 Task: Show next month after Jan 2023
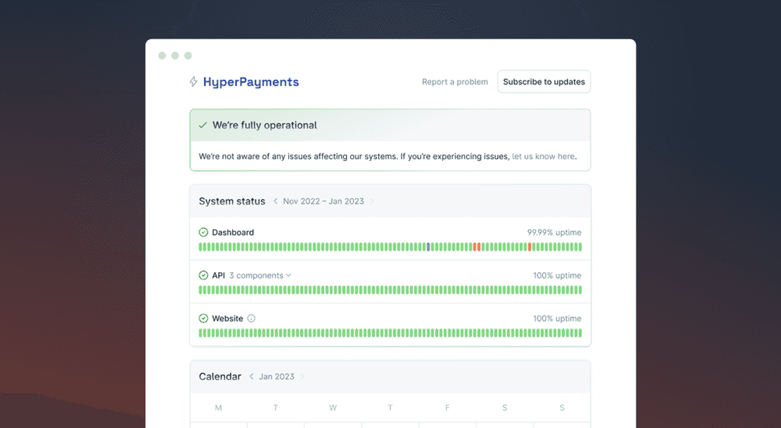pyautogui.click(x=302, y=377)
